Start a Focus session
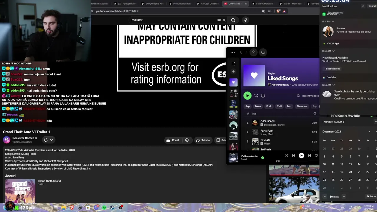 pos(371,196)
